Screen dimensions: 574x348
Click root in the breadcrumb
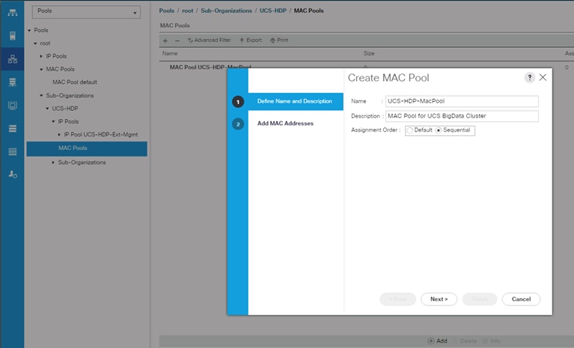pyautogui.click(x=187, y=10)
